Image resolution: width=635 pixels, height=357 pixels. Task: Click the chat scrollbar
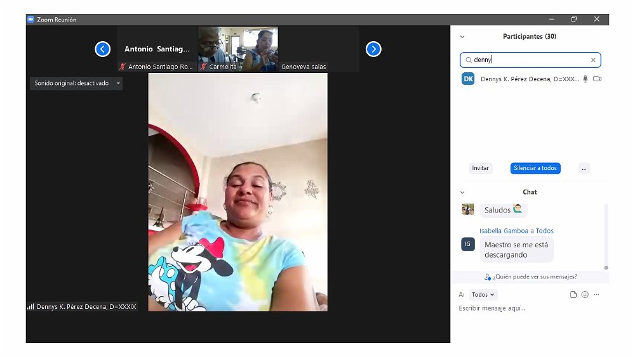tap(606, 235)
